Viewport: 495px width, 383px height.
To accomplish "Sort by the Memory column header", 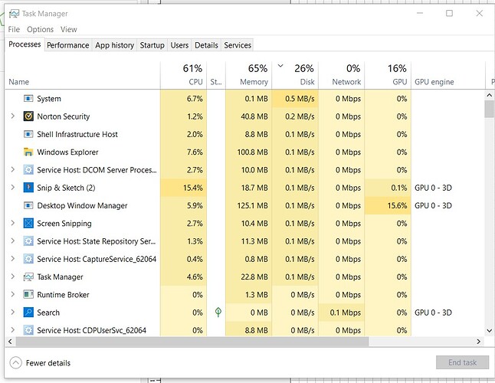I will (249, 76).
